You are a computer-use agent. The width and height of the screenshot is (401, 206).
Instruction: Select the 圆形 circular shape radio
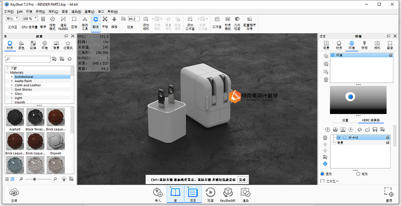(x=322, y=174)
